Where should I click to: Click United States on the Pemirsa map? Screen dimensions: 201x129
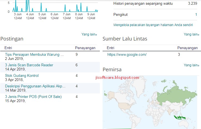coord(124,106)
